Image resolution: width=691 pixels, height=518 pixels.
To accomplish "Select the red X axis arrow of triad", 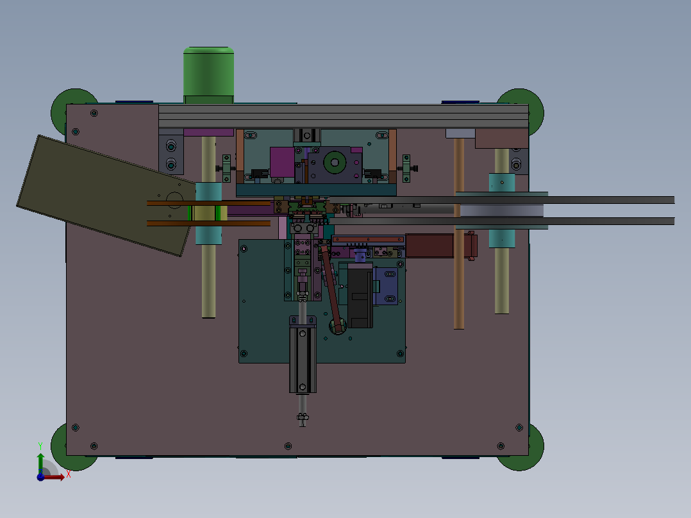I will pyautogui.click(x=54, y=477).
